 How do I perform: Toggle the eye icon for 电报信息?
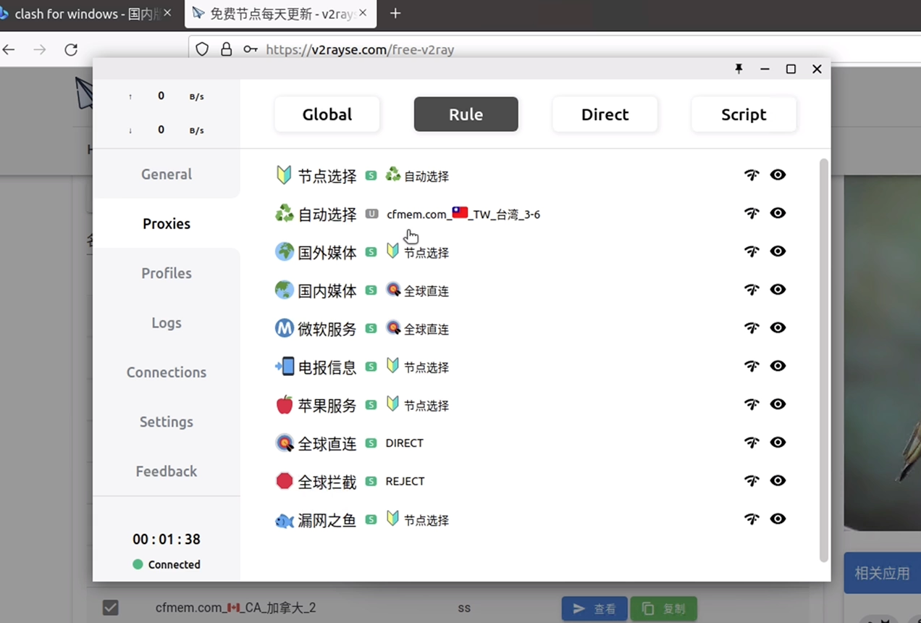778,366
